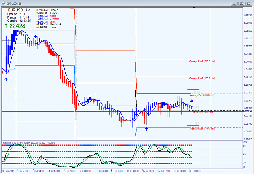Click the Weekly Pivot level label
Screen dimensions: 254x174
click(202, 112)
